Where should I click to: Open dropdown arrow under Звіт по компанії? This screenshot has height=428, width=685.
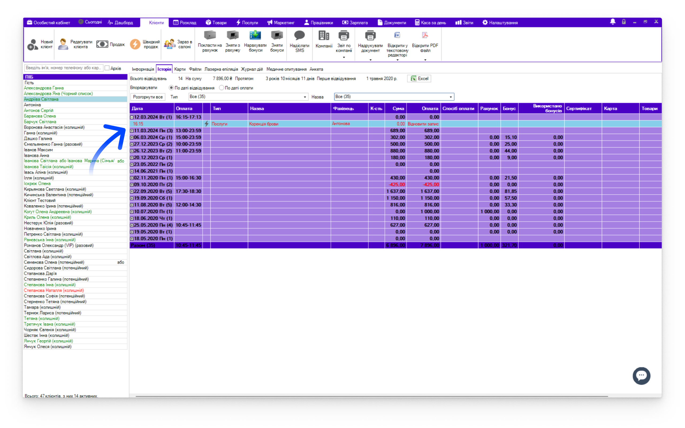[344, 58]
